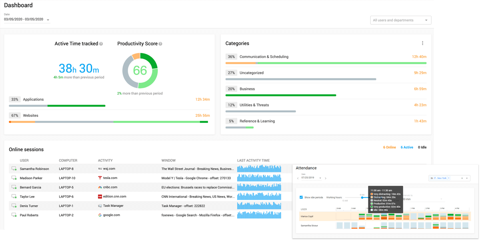Click help icon beside Active Time tracked
This screenshot has width=480, height=240.
coord(101,44)
